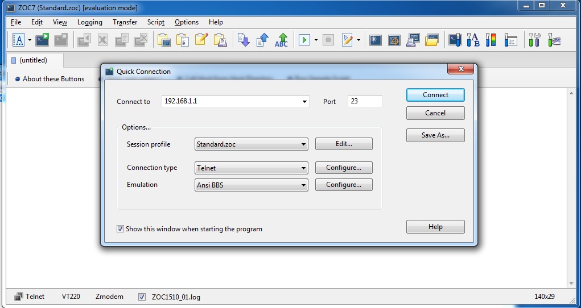Click the orange crosshair target screen icon

point(394,40)
